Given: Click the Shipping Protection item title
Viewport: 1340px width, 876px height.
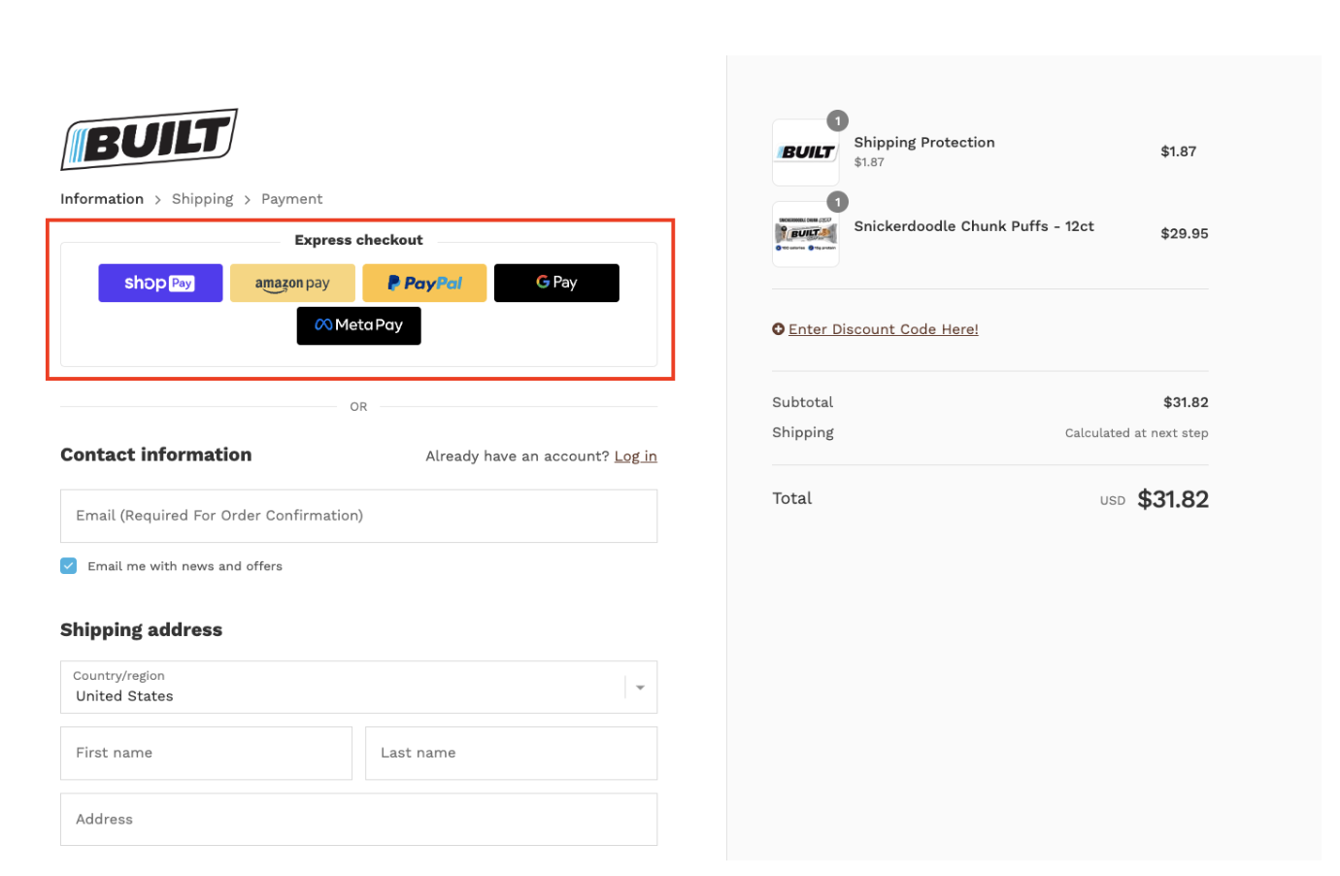Looking at the screenshot, I should point(924,142).
